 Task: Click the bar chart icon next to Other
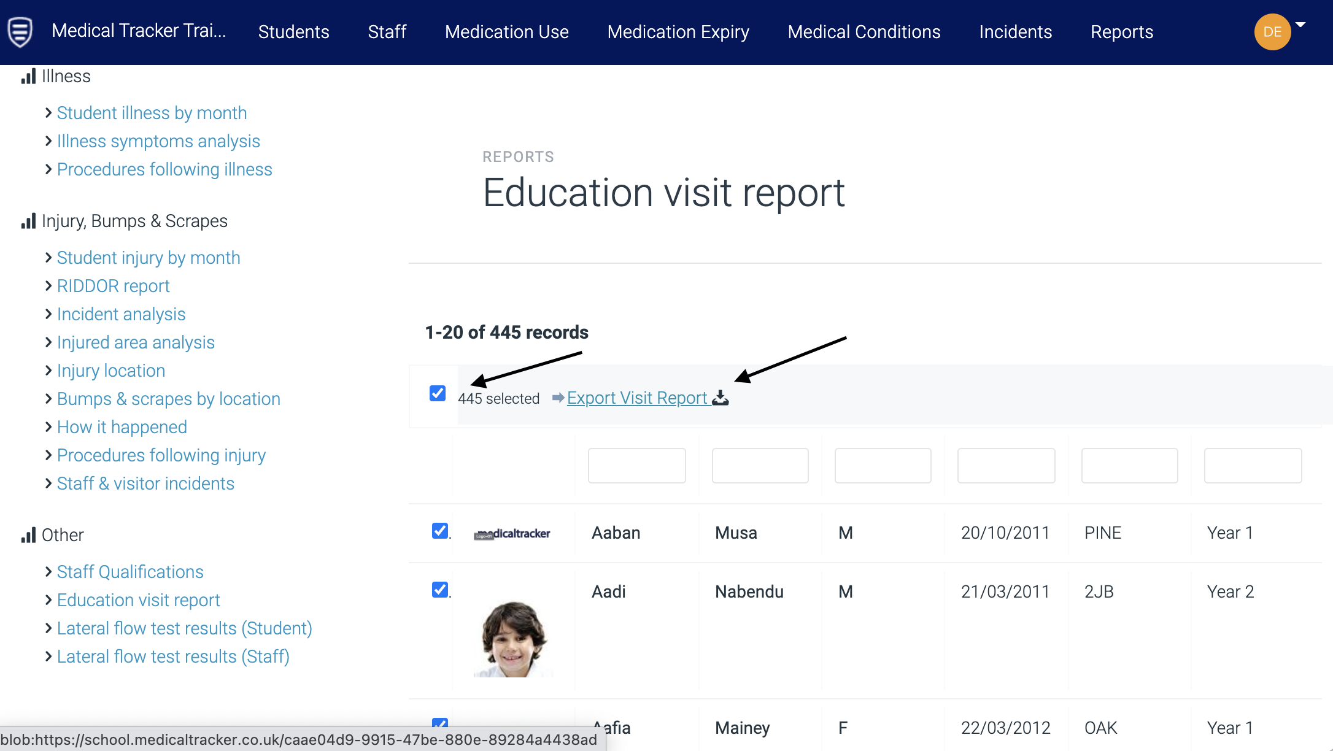pos(28,535)
